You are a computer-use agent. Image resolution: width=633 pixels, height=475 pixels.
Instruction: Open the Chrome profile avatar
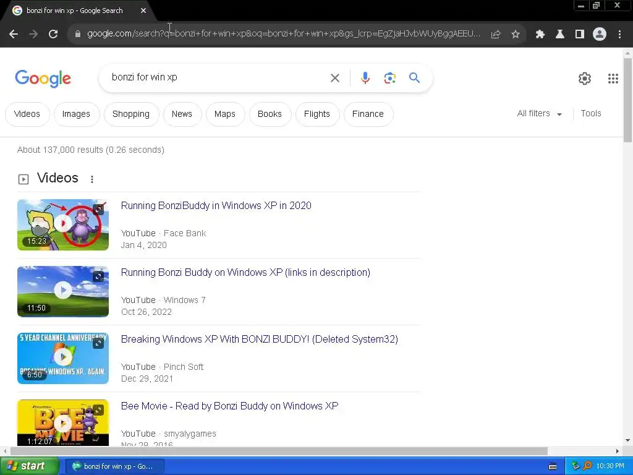point(600,34)
